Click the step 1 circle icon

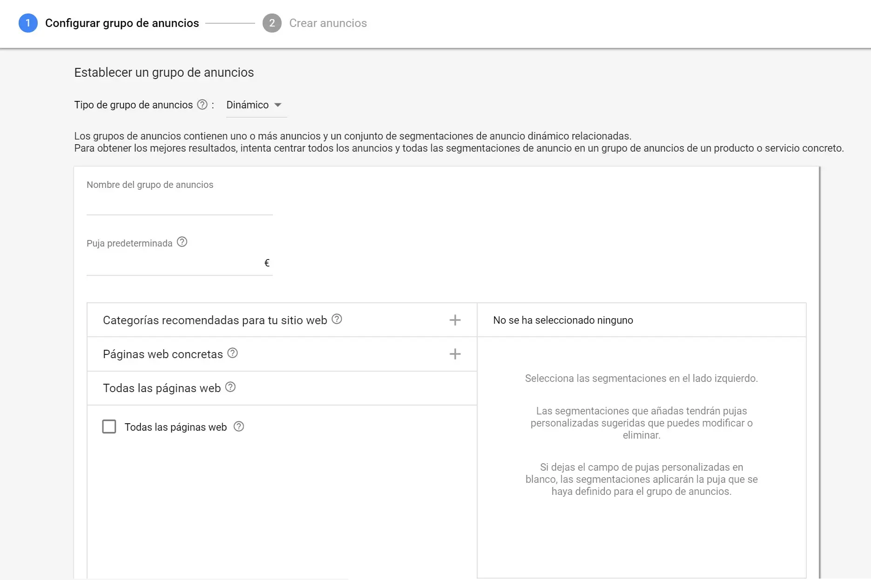[x=28, y=23]
